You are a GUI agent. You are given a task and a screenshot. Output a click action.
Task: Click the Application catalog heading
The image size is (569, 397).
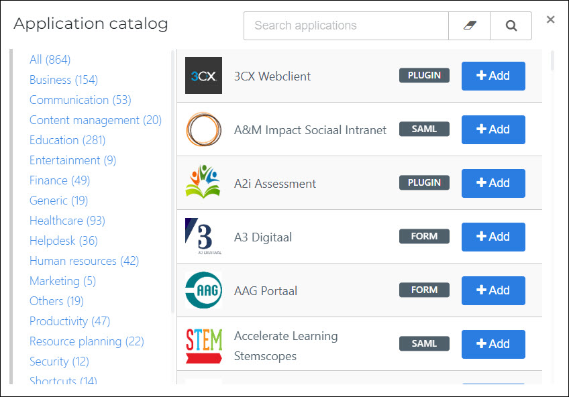(91, 24)
